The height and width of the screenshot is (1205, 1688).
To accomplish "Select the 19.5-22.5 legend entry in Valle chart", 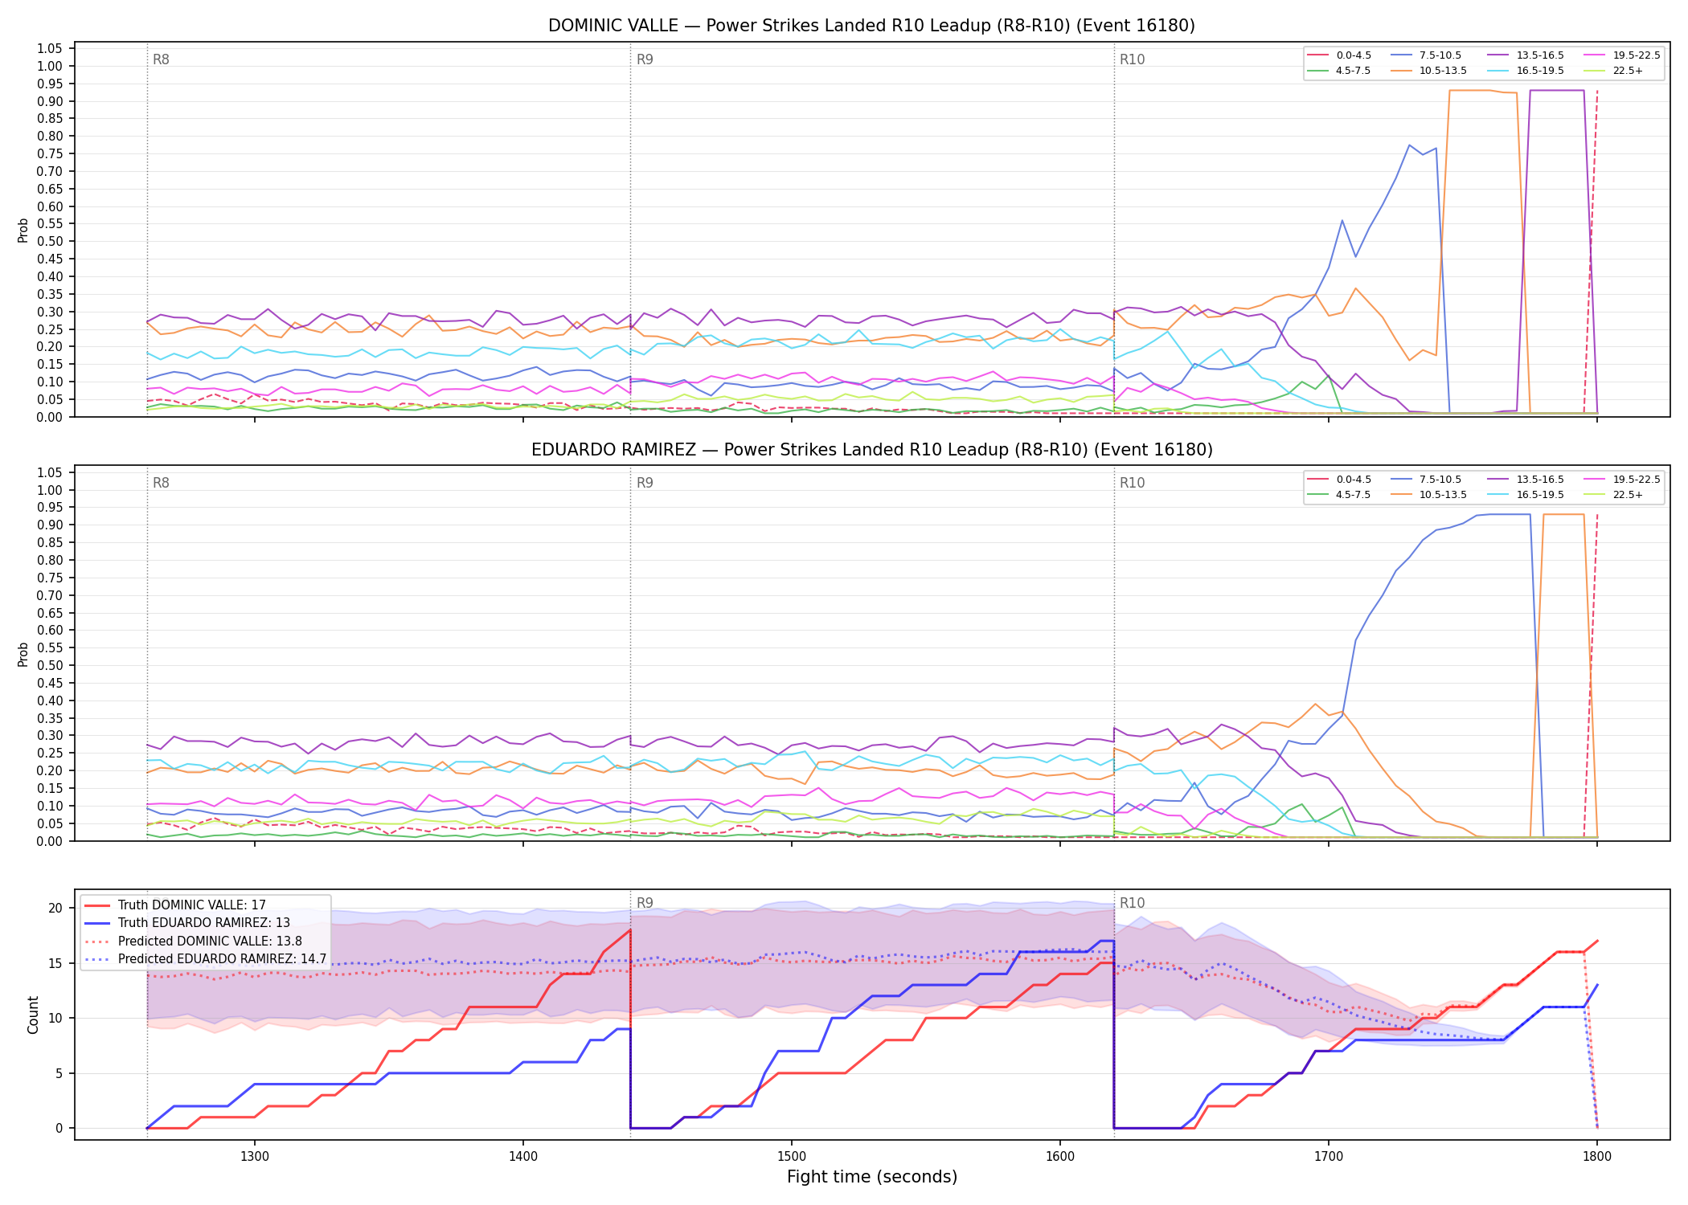I will (x=1622, y=55).
